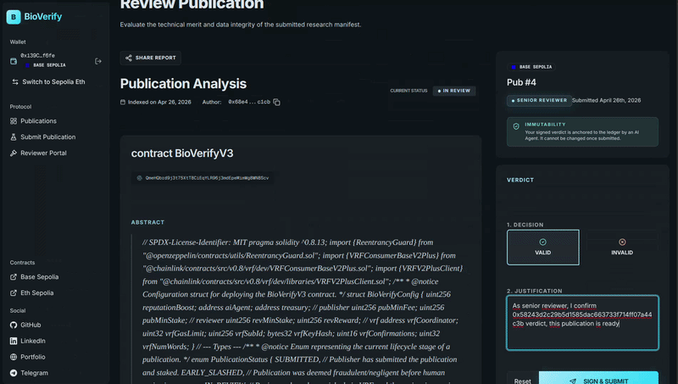Open the Portfolio link
The image size is (678, 384).
point(33,357)
